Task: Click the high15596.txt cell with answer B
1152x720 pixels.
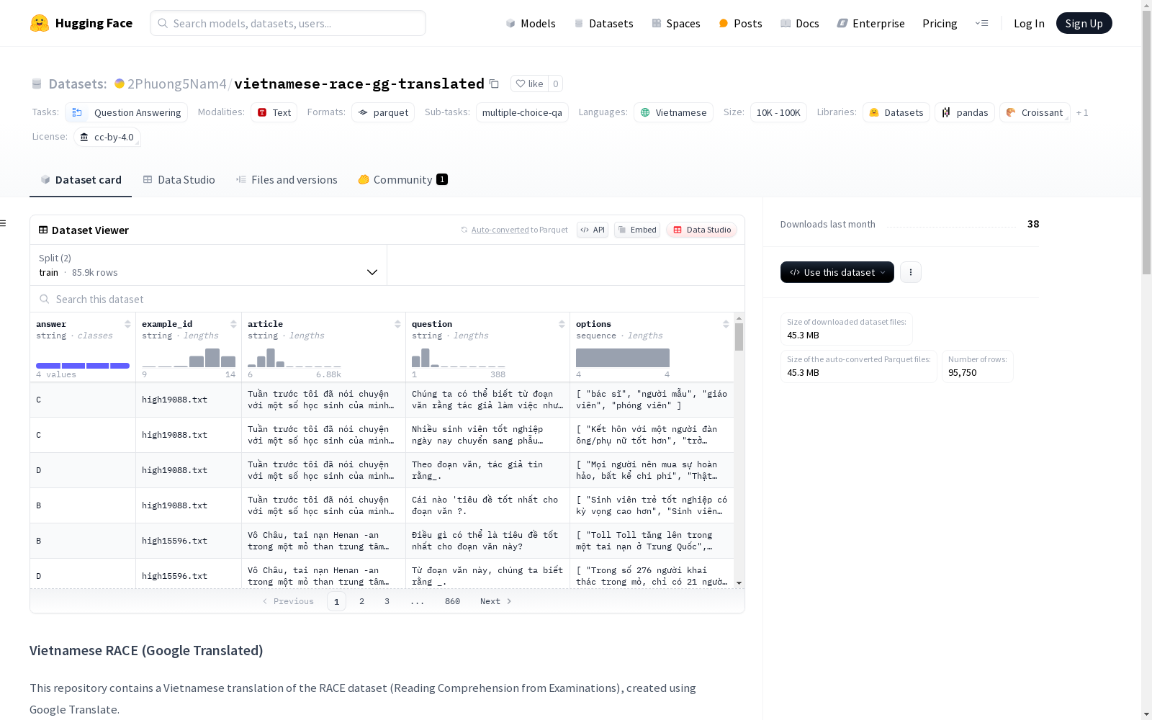Action: coord(189,541)
